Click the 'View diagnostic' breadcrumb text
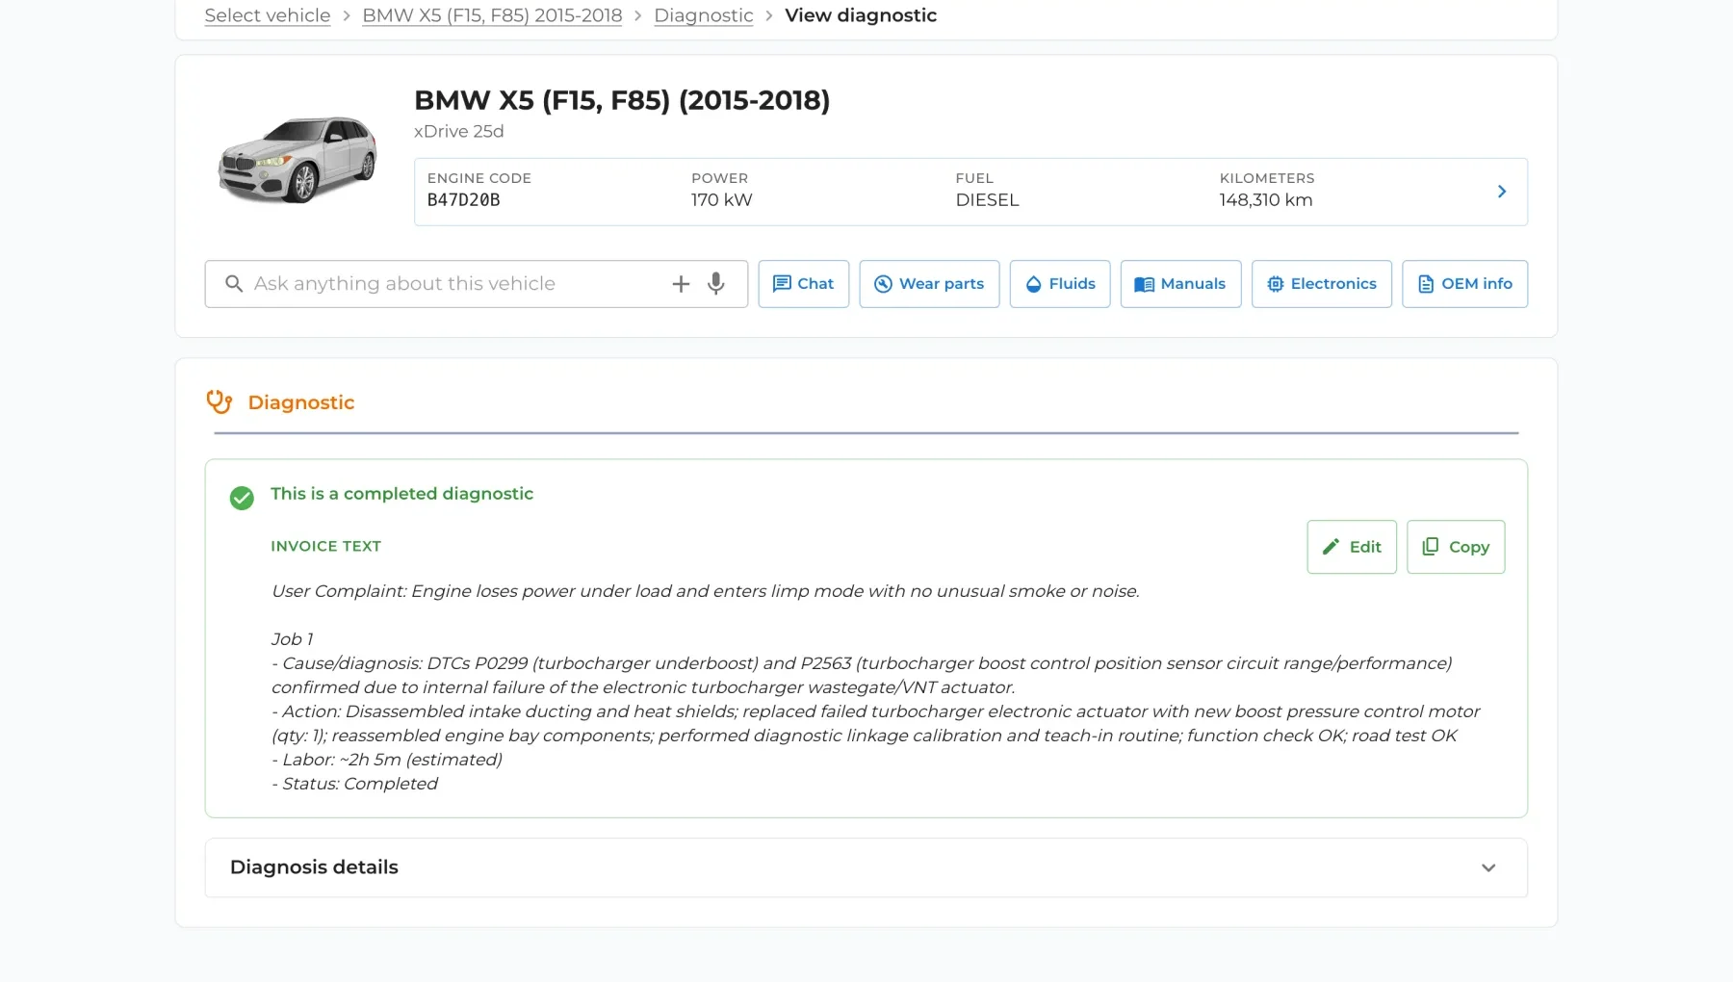 861,15
